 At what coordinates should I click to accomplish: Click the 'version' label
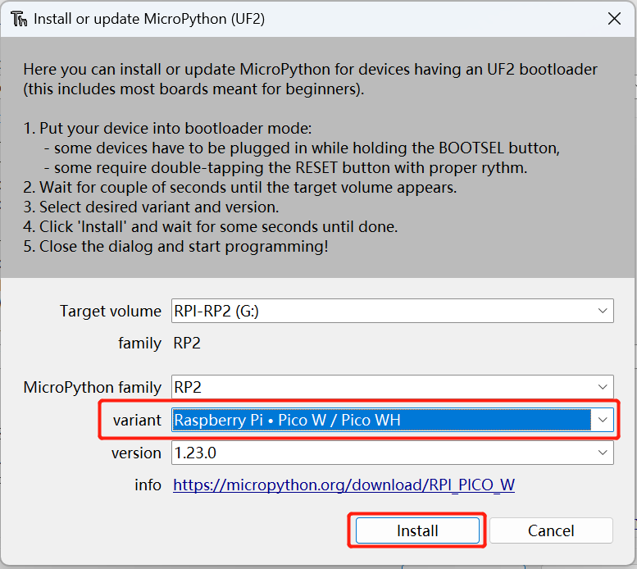pos(136,453)
